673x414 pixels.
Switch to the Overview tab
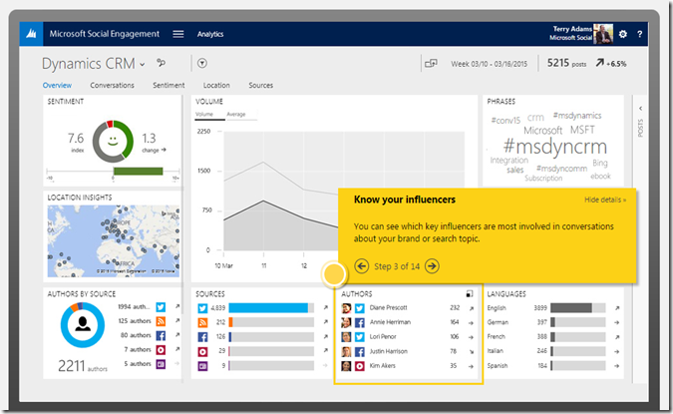57,85
